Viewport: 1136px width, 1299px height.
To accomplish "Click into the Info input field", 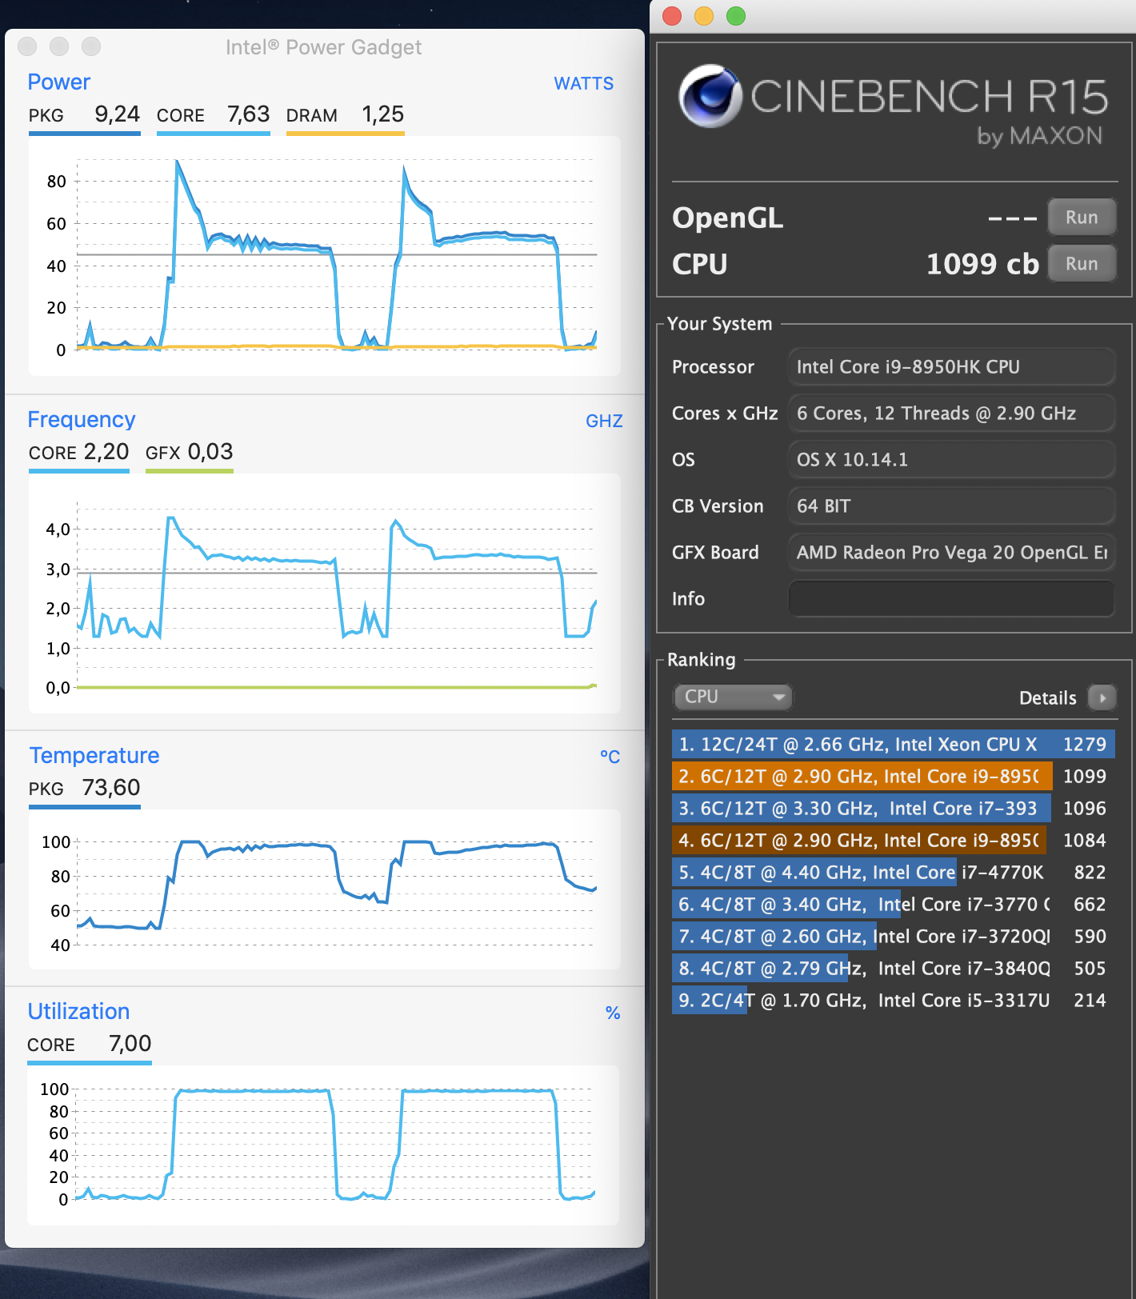I will coord(951,598).
